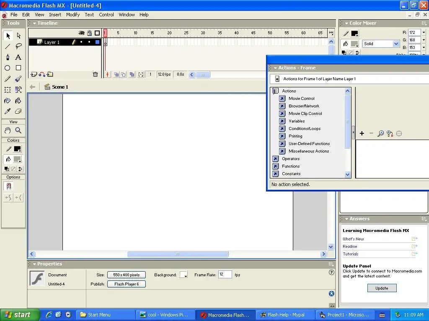Select the Paint Bucket tool

(18, 101)
